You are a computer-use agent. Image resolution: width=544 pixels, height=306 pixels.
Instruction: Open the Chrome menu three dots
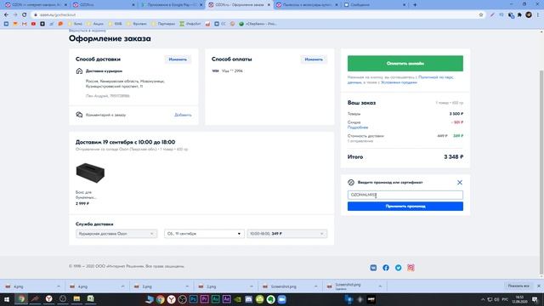(538, 15)
